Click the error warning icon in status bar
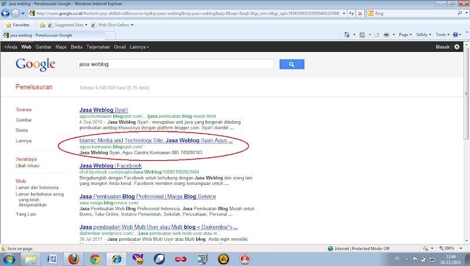Screen dimensions: 470x266 click(4, 248)
